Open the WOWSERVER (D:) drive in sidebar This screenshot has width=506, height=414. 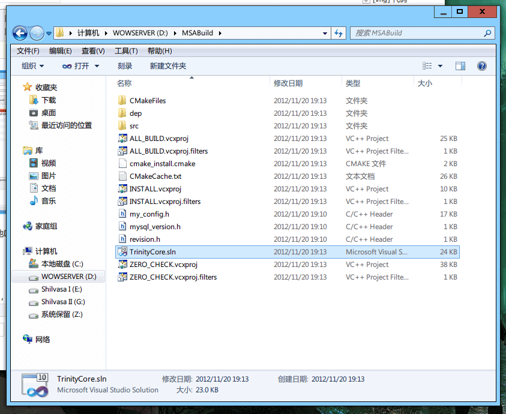click(x=68, y=277)
